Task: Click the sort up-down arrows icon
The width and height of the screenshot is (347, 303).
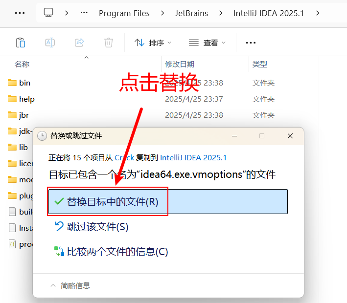Action: (x=139, y=43)
